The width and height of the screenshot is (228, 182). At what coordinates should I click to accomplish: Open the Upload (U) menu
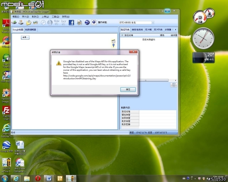click(45, 17)
